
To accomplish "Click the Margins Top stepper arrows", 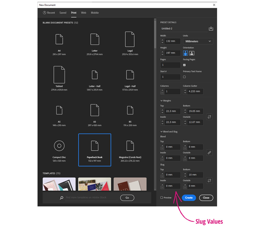I will coord(162,111).
